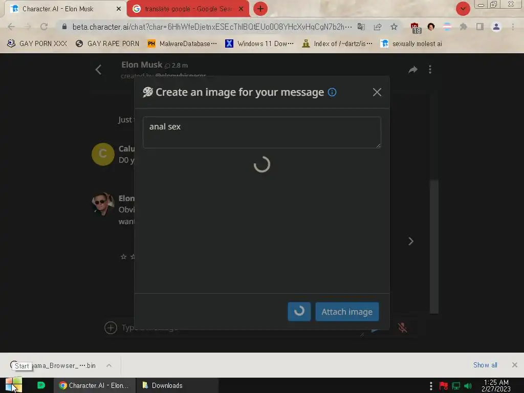Screen dimensions: 524x393
Task: Go back using the browser back arrow
Action: click(11, 27)
